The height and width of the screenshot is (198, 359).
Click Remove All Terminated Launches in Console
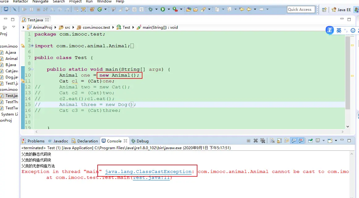pyautogui.click(x=262, y=141)
